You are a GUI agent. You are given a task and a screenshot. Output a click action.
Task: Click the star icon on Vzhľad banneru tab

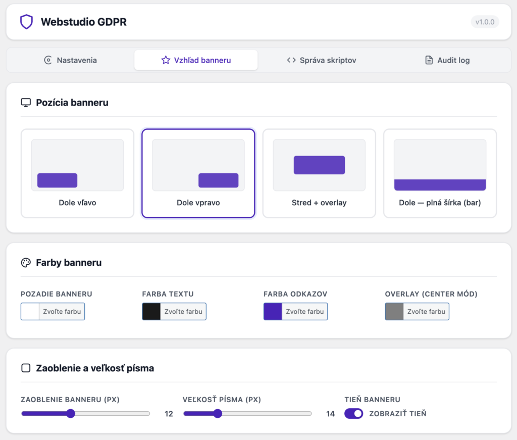(166, 60)
